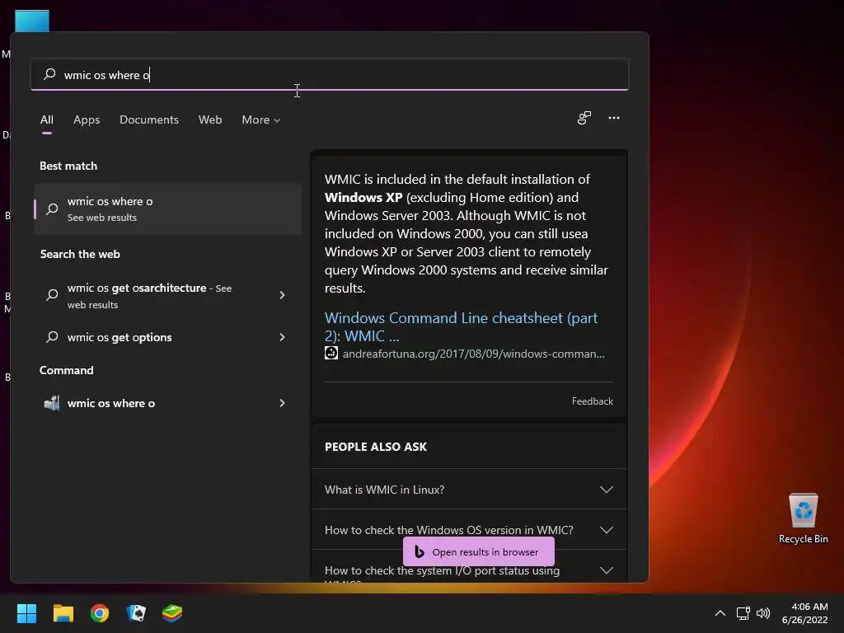The width and height of the screenshot is (844, 633).
Task: Expand arrow for 'wmic os get options'
Action: pyautogui.click(x=282, y=337)
